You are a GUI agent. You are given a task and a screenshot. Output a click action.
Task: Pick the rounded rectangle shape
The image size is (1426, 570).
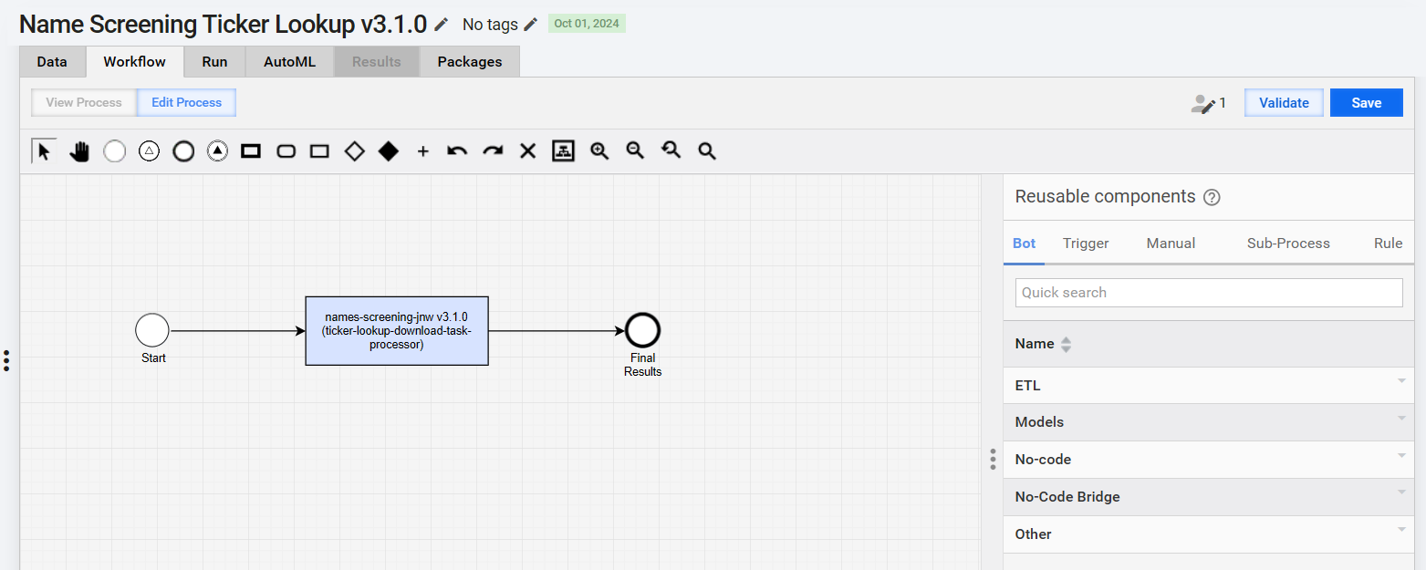point(286,151)
